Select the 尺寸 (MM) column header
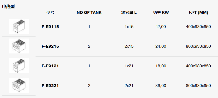 coord(199,13)
